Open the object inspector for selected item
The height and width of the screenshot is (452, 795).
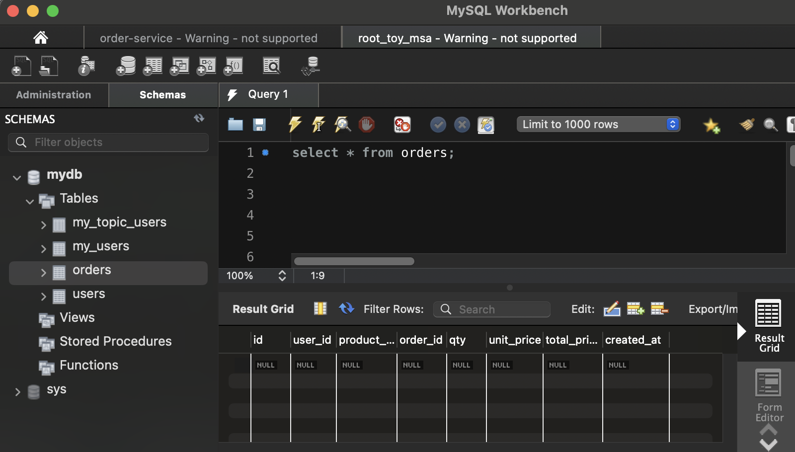click(x=86, y=66)
